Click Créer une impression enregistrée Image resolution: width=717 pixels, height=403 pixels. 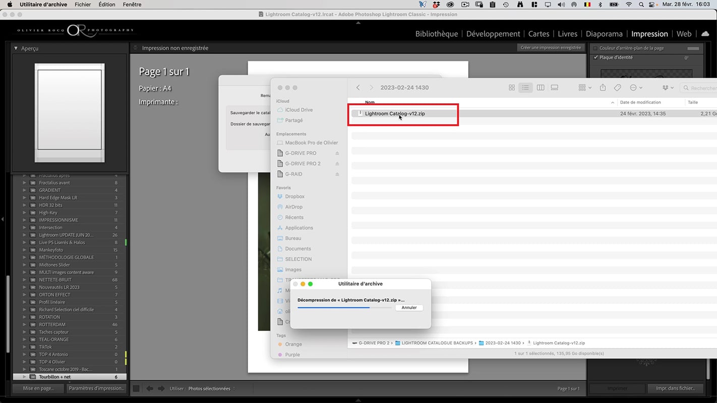(x=551, y=48)
